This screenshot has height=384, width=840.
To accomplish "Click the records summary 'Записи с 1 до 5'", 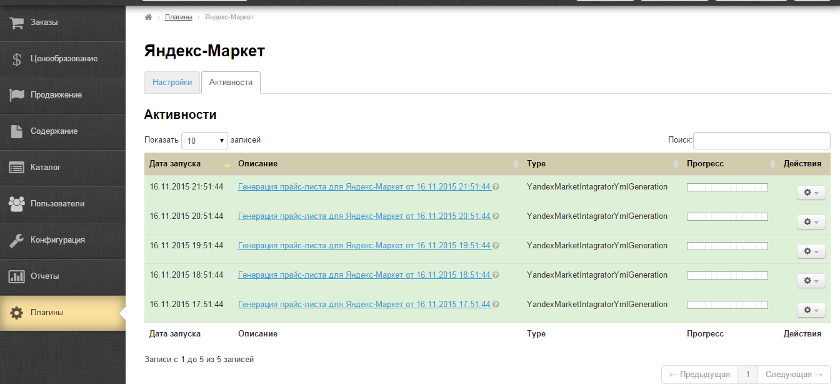I will click(x=199, y=360).
